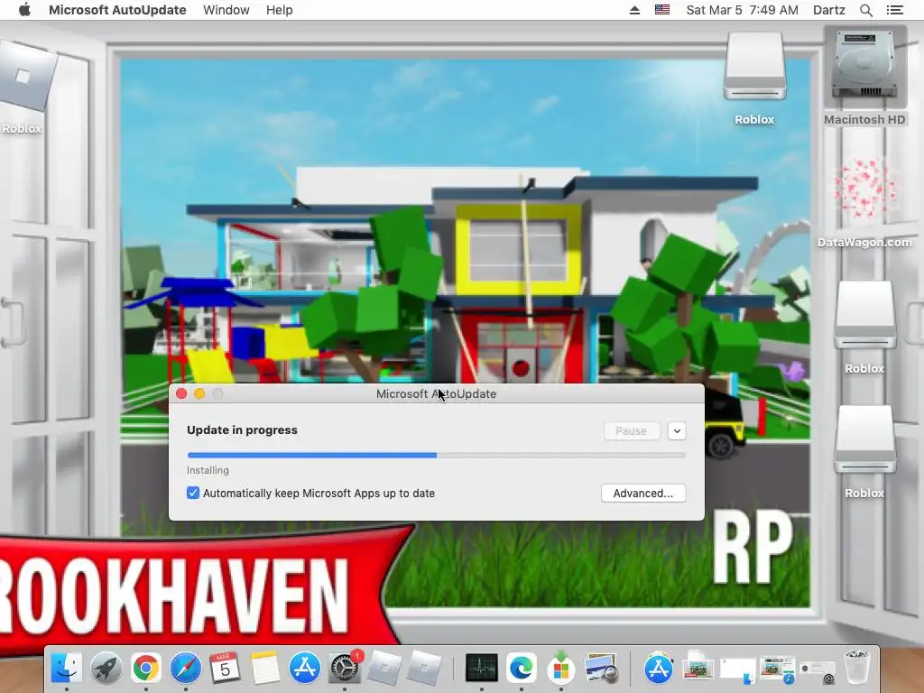The image size is (924, 693).
Task: Launch Safari from the Dock
Action: 186,669
